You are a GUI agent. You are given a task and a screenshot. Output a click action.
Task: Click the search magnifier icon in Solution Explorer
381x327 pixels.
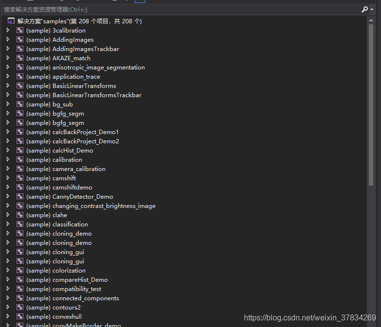point(364,10)
